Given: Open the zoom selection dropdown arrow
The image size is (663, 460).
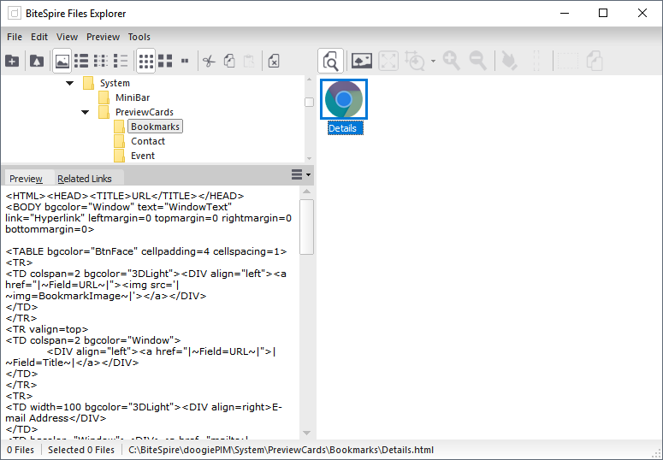Looking at the screenshot, I should point(433,62).
